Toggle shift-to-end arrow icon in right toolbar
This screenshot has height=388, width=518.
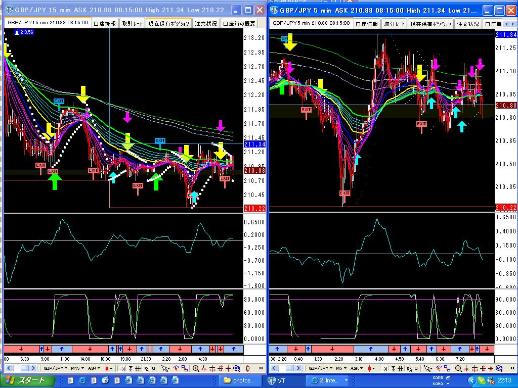[x=384, y=368]
